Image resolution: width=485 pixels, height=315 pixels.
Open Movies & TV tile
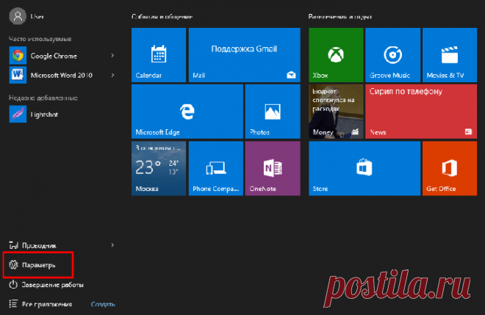point(450,55)
